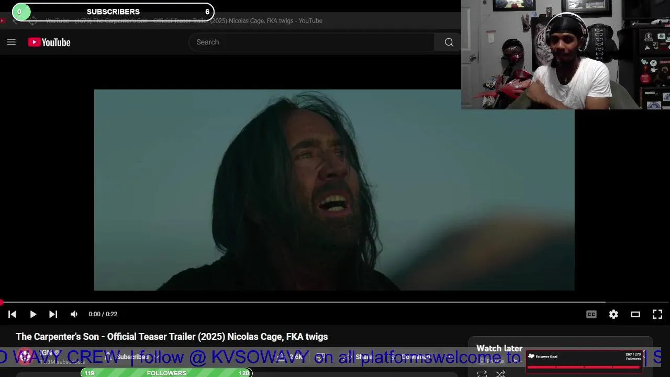
Task: Open the Subscribed notification dropdown
Action: (132, 357)
